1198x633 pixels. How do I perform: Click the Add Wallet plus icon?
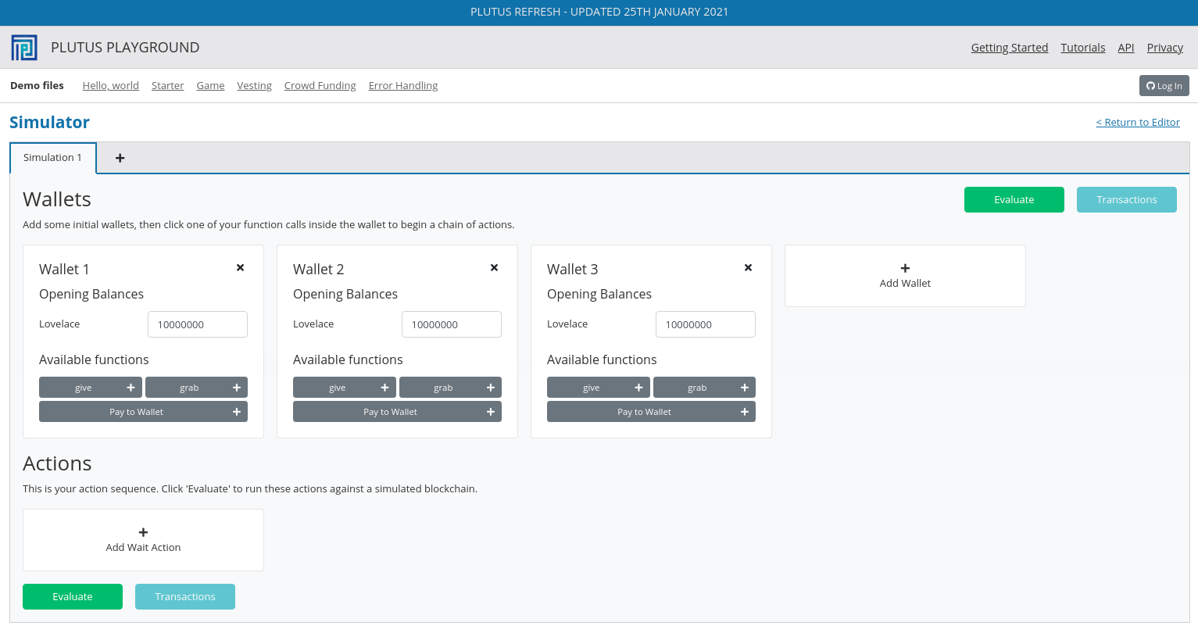[x=905, y=268]
